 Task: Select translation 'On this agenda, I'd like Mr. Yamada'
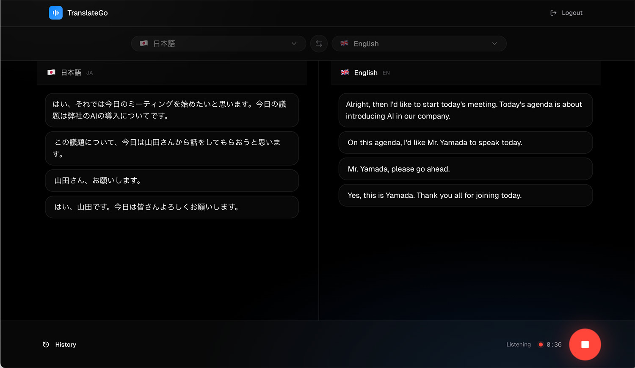[466, 143]
